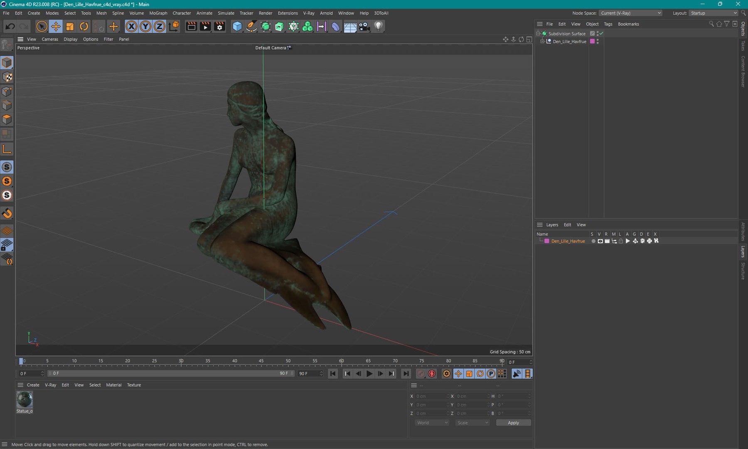Expand the Subdivision Surface tree item
The image size is (748, 449).
click(538, 34)
